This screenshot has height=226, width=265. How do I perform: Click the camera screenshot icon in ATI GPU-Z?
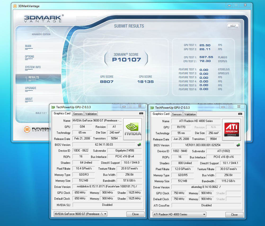pyautogui.click(x=240, y=114)
